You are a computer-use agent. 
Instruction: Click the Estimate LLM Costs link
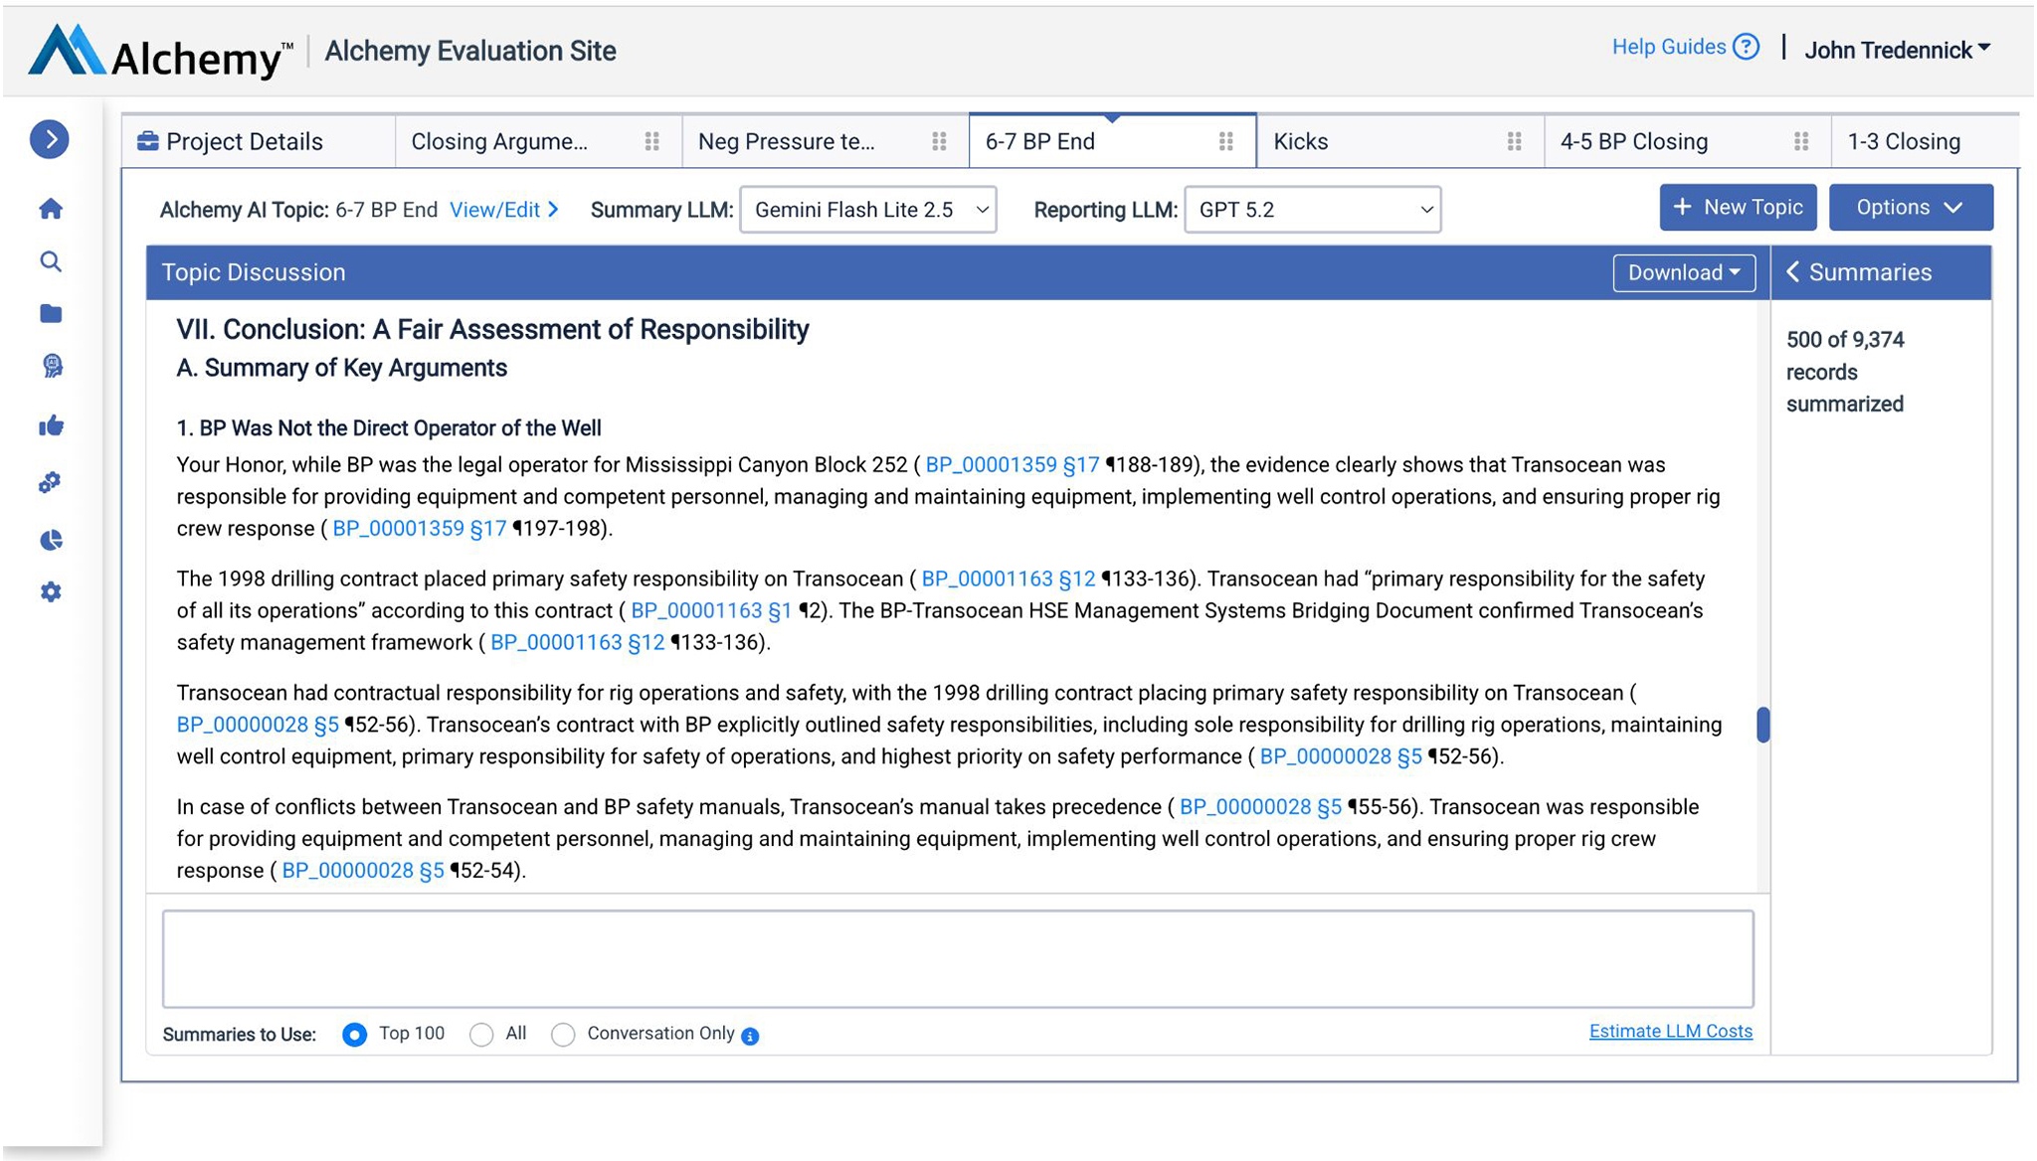pos(1670,1032)
